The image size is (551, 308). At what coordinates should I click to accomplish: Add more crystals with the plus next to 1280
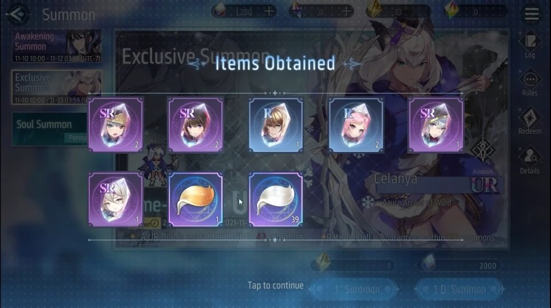point(269,11)
